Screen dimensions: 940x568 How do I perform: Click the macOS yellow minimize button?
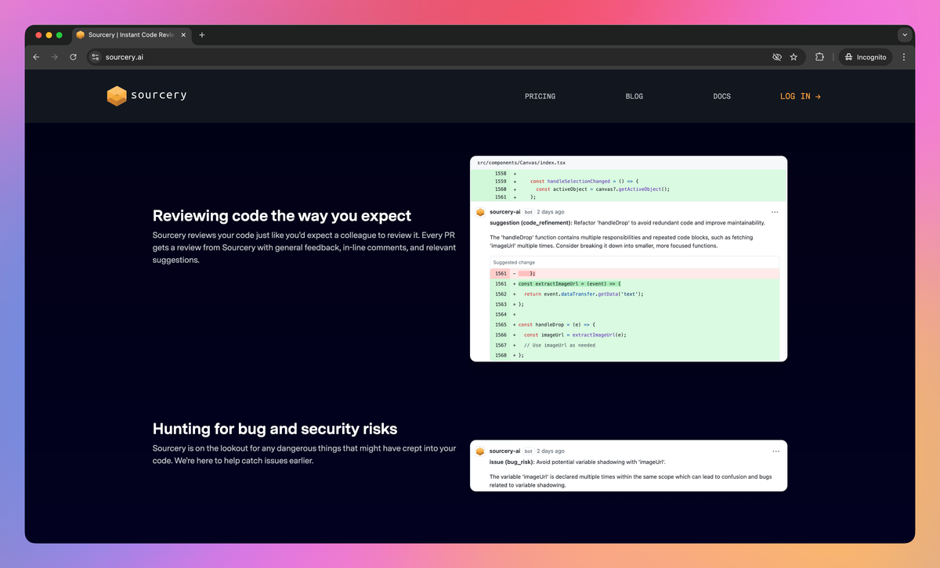coord(49,35)
